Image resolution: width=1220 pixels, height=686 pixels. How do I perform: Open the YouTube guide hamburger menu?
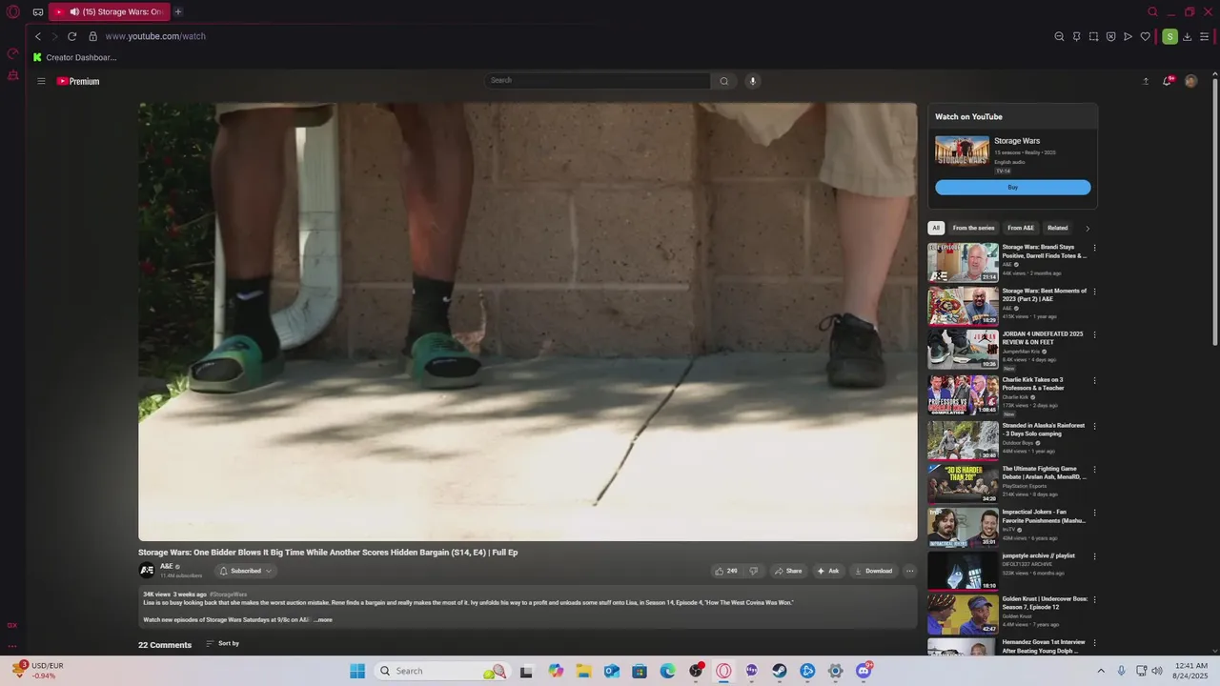click(41, 81)
